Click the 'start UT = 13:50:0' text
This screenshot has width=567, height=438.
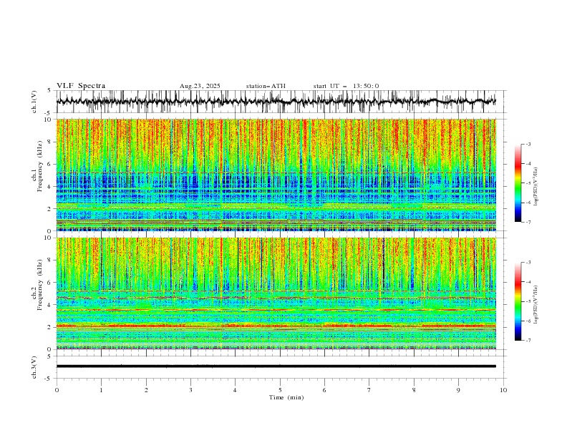pyautogui.click(x=346, y=86)
